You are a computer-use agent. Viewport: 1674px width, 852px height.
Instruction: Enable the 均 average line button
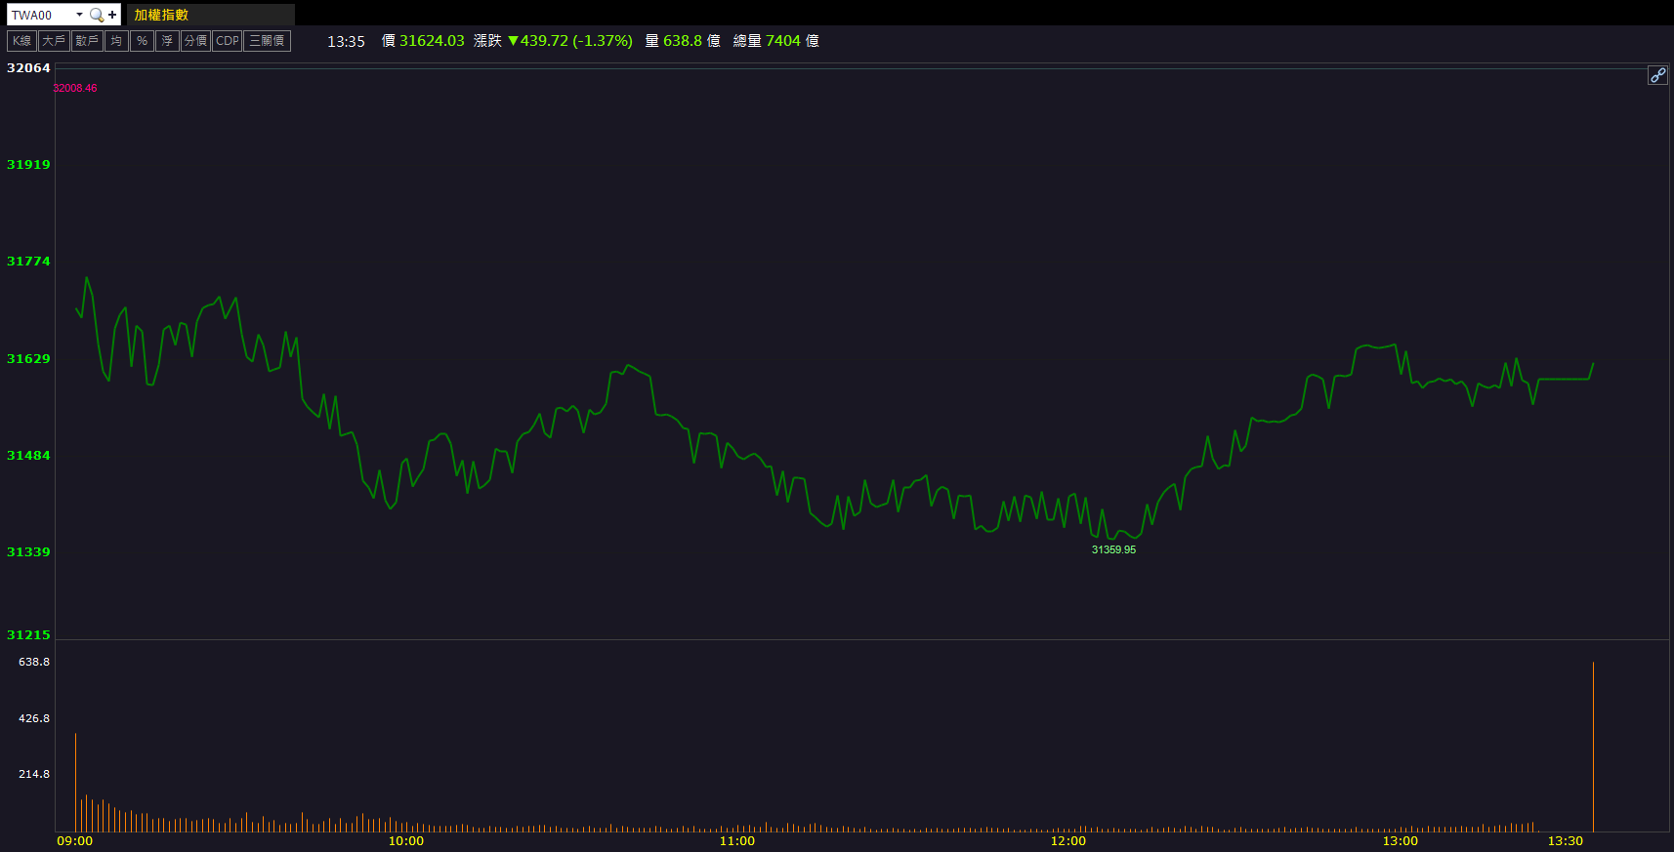[116, 41]
